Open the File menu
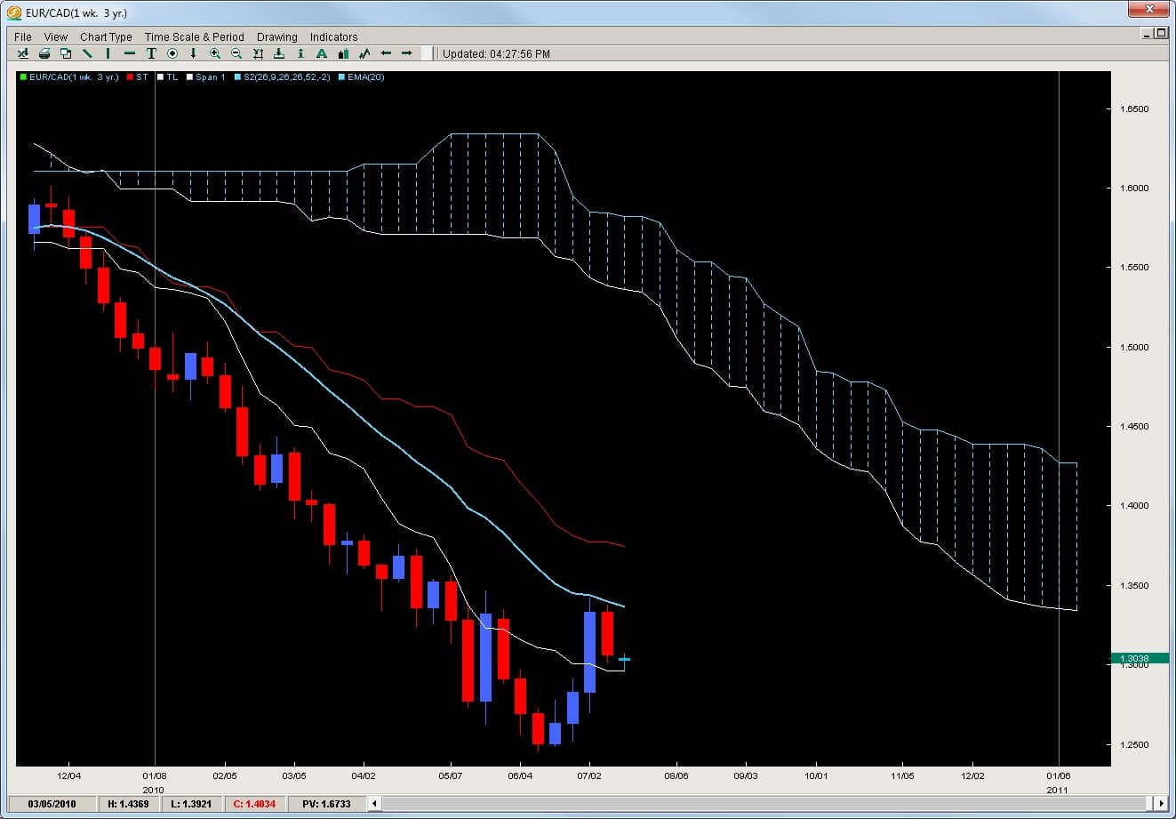1176x819 pixels. coord(23,36)
